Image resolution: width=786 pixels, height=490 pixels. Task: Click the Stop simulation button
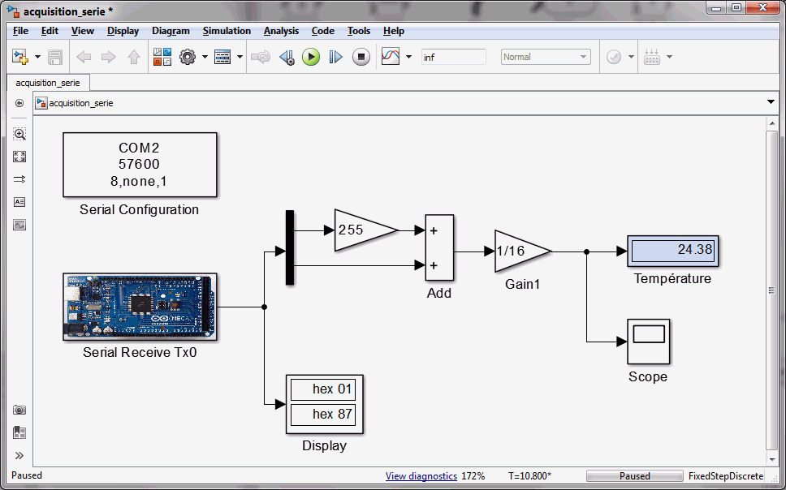coord(361,57)
